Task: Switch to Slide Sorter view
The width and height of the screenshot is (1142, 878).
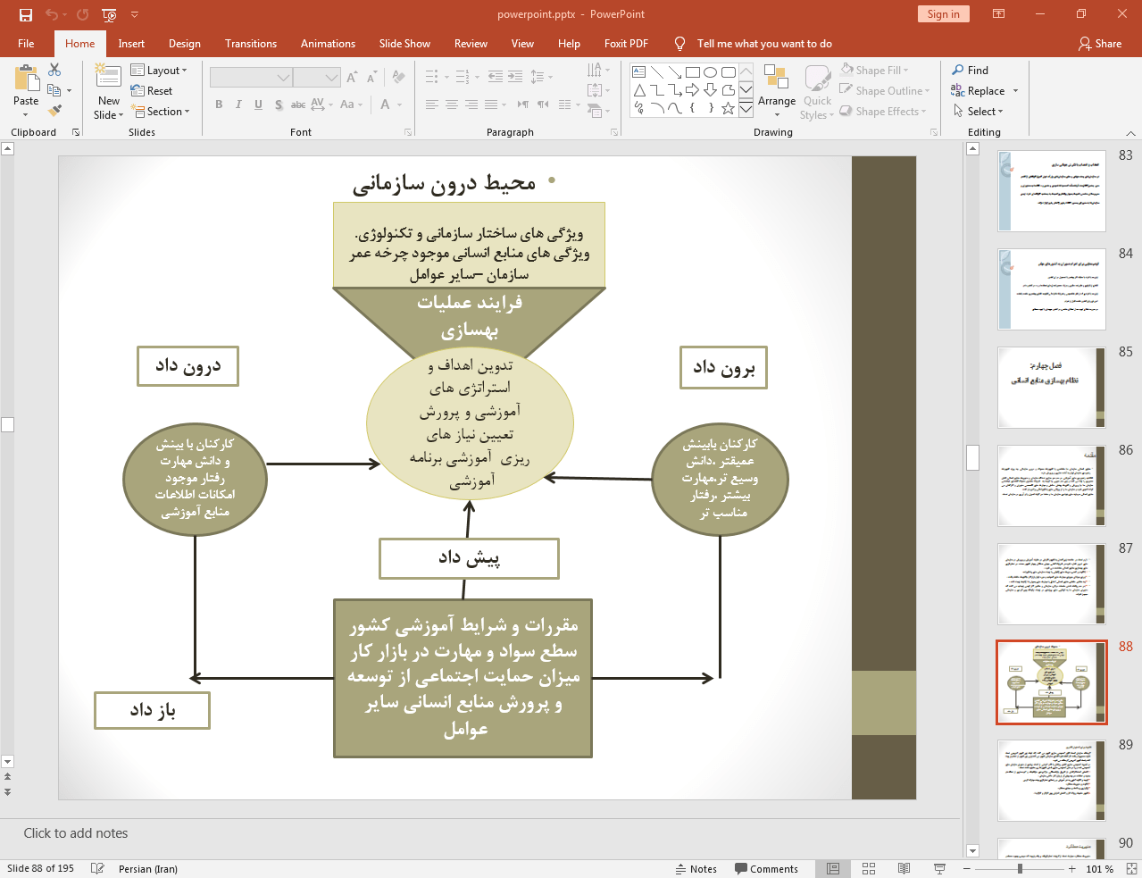Action: [869, 868]
